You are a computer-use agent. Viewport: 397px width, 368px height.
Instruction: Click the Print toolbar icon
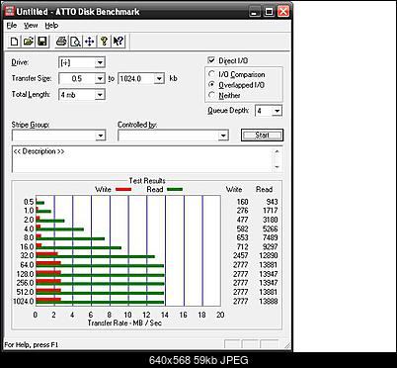[x=61, y=42]
